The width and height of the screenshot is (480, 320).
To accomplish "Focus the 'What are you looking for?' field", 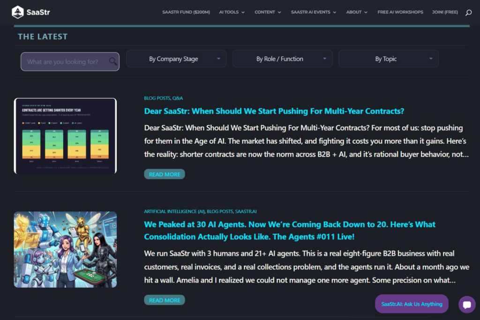I will [70, 61].
